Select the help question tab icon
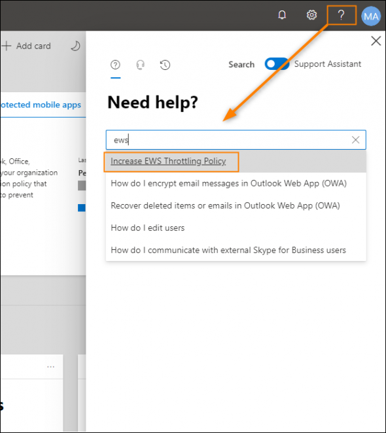386x433 pixels. click(x=115, y=65)
